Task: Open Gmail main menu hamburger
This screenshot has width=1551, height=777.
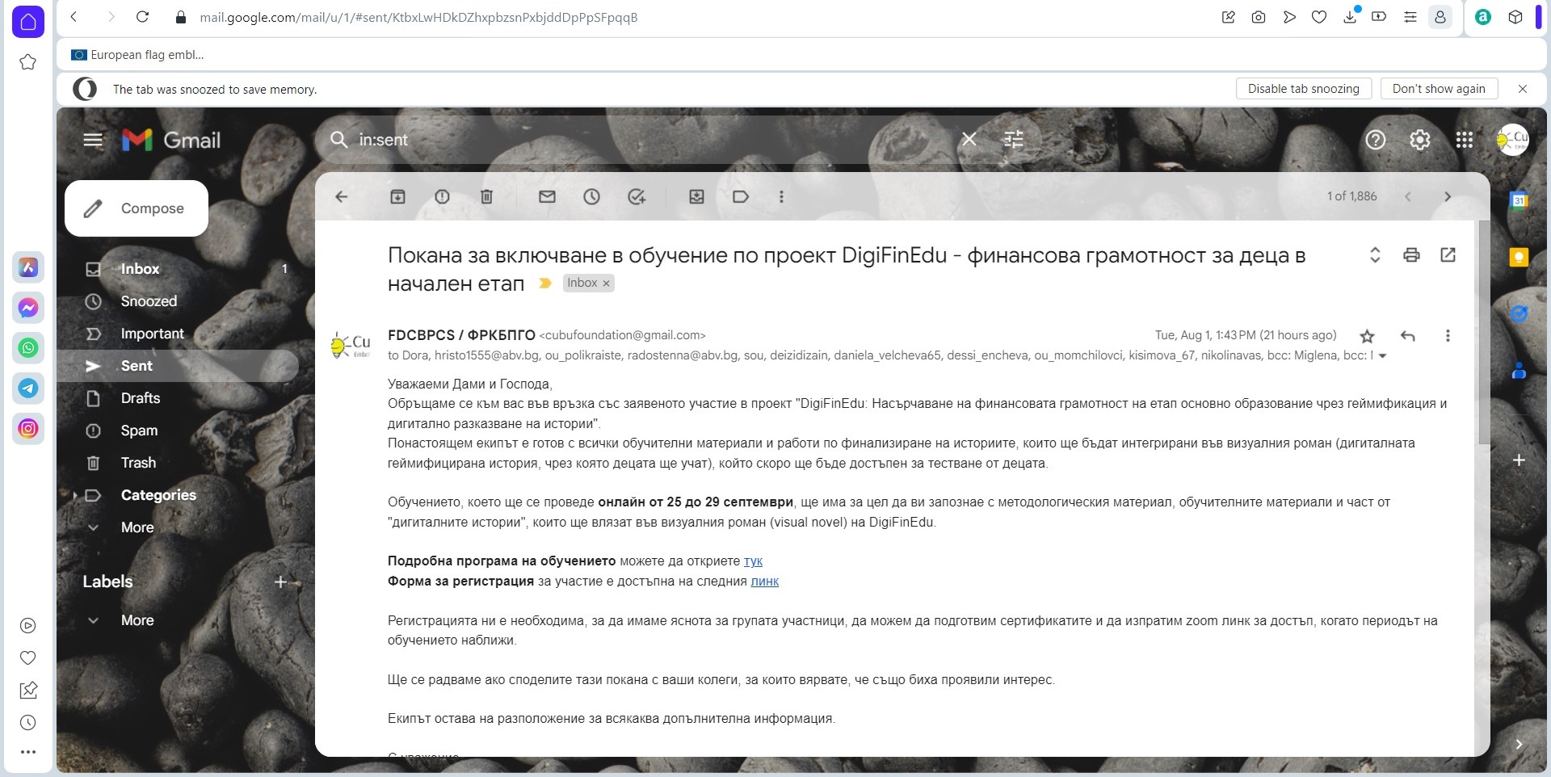Action: coord(93,140)
